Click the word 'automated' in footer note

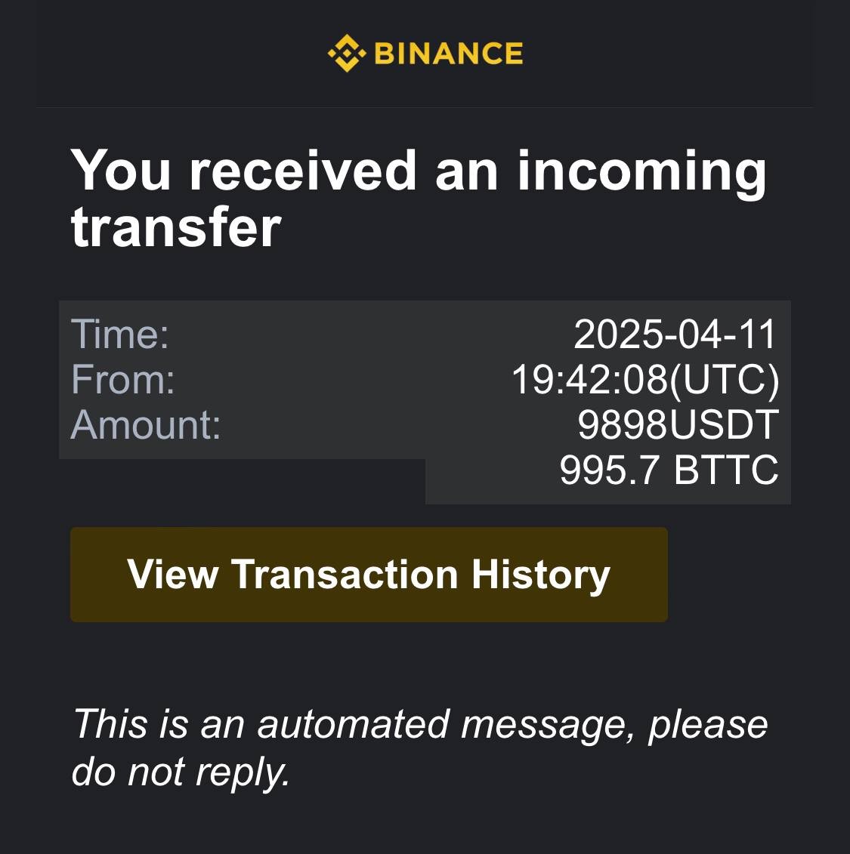[353, 724]
